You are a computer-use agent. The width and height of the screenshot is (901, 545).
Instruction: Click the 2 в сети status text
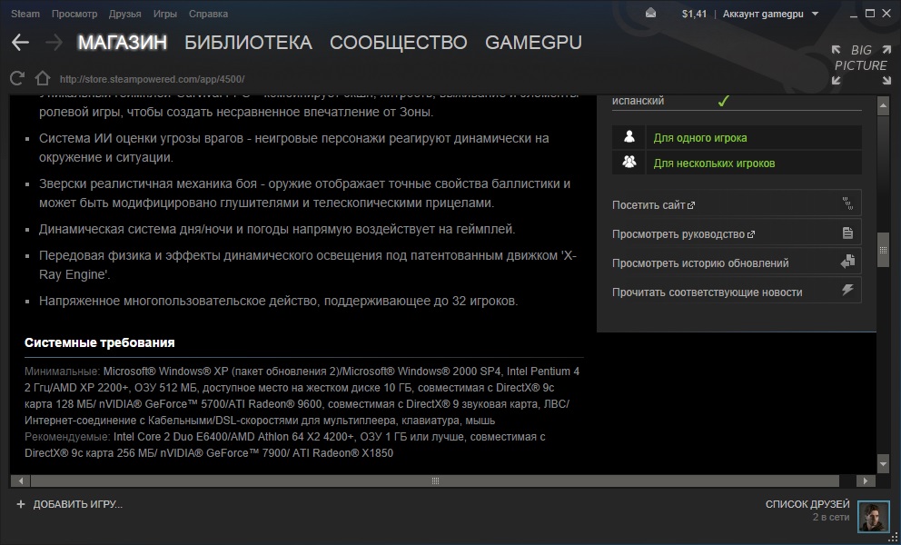[831, 518]
